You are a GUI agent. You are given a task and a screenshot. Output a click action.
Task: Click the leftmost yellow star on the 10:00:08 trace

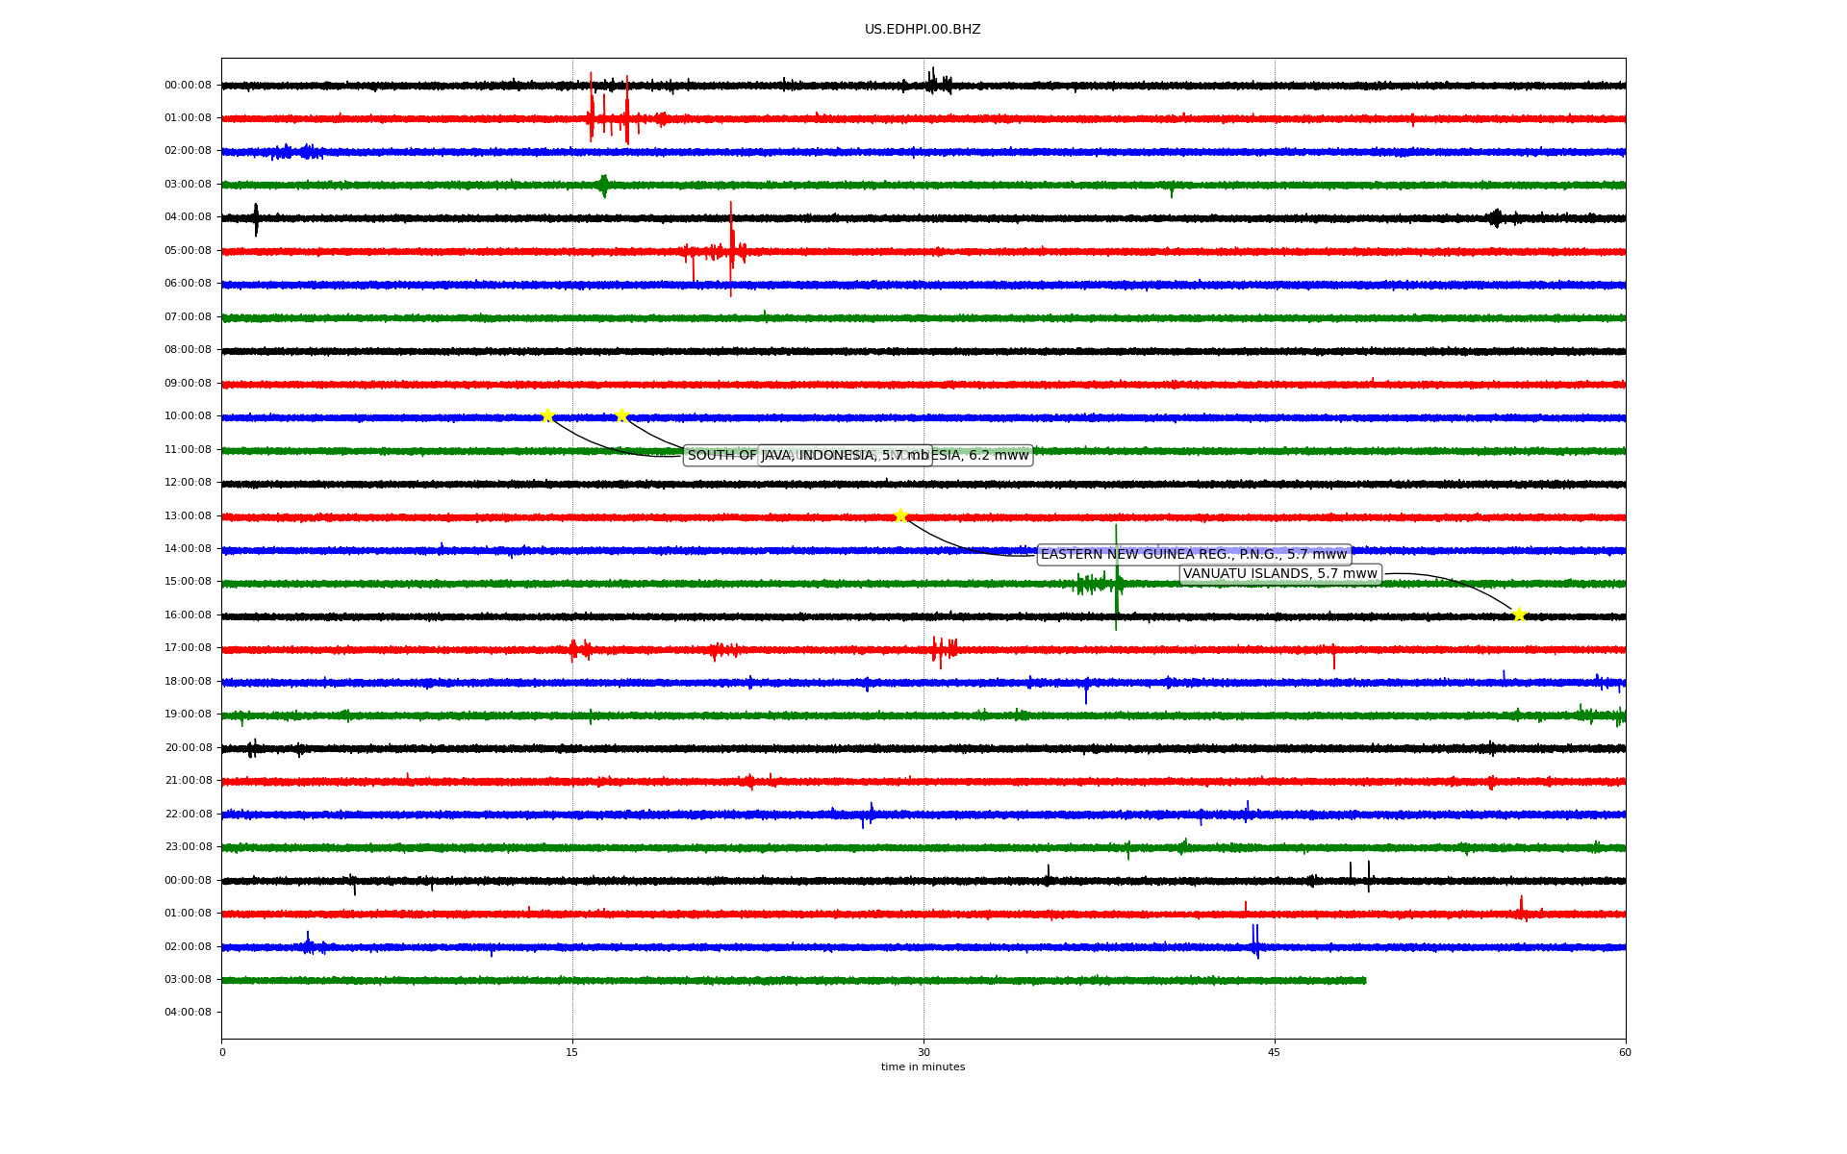pyautogui.click(x=547, y=415)
